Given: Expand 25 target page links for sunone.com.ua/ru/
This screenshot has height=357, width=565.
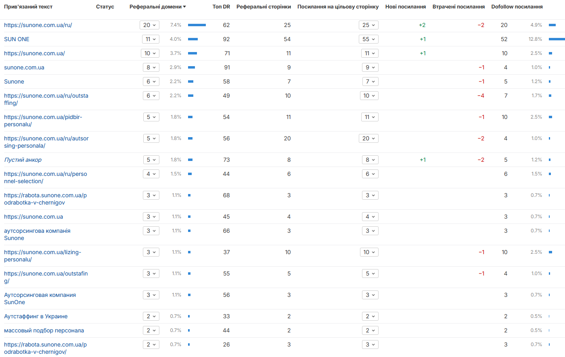Looking at the screenshot, I should pyautogui.click(x=369, y=25).
